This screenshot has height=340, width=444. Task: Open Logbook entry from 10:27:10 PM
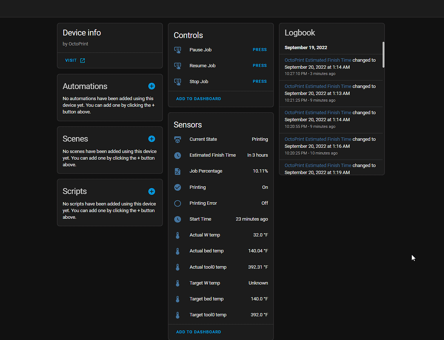point(331,67)
